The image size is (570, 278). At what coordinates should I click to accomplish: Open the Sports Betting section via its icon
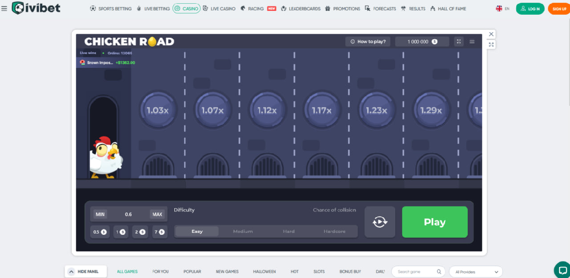tap(93, 8)
